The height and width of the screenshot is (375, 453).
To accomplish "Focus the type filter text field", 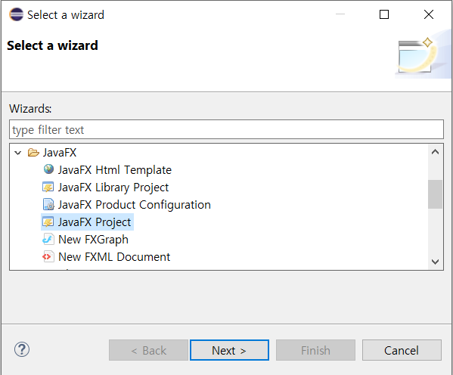I will click(227, 130).
